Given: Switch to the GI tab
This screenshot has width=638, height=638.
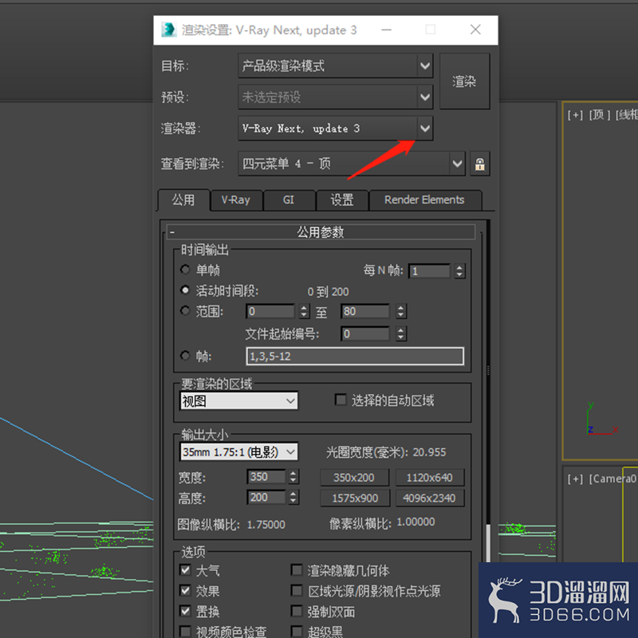Looking at the screenshot, I should (x=289, y=200).
